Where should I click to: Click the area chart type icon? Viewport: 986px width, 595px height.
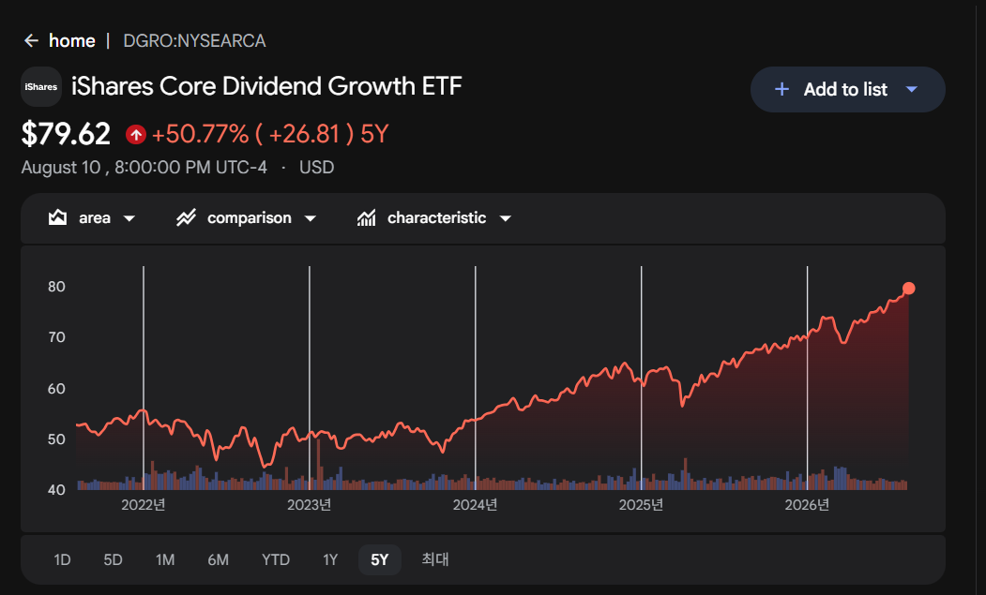point(58,218)
